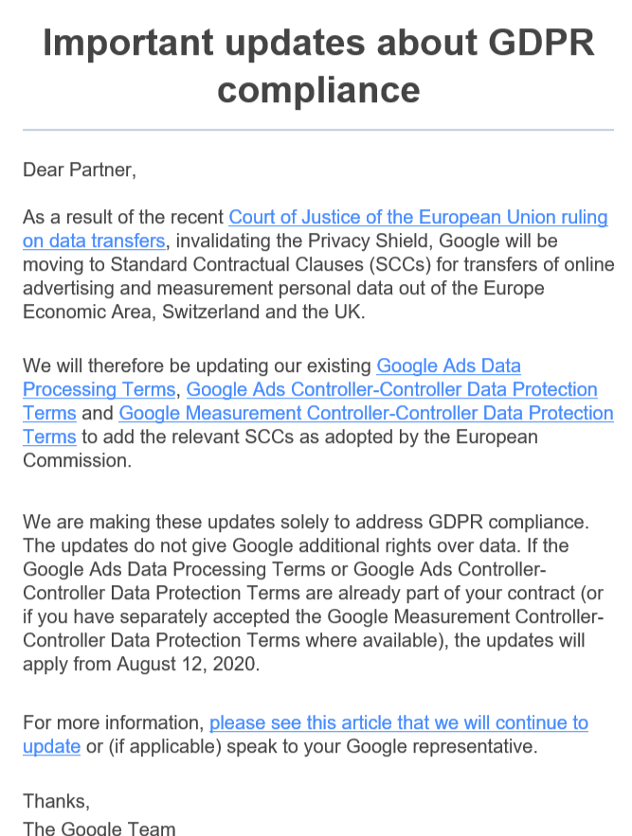The image size is (632, 836).
Task: Open Google Measurement Controller-Controller Data Protection Terms
Action: [x=366, y=413]
